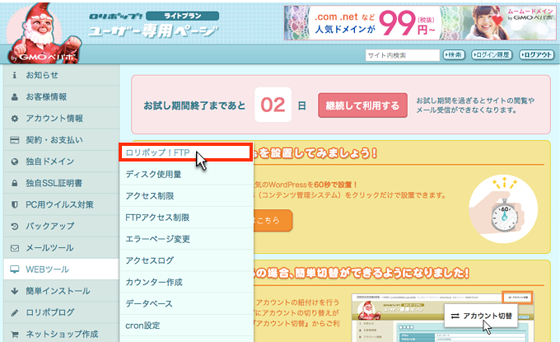Screen dimensions: 560x342
Task: Click the gear icon beside アカウント情報
Action: pos(14,119)
